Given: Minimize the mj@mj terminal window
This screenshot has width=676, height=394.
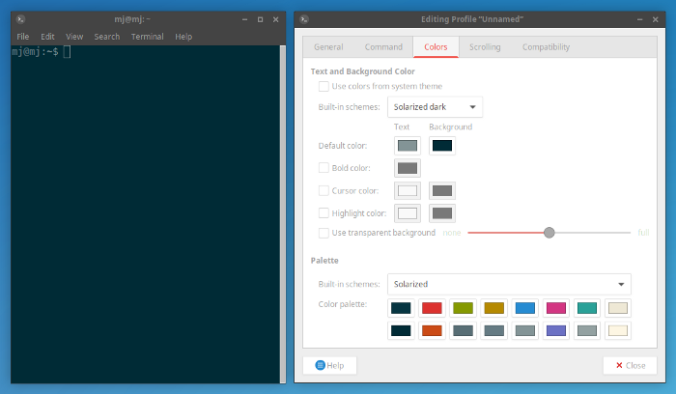Looking at the screenshot, I should coord(244,19).
